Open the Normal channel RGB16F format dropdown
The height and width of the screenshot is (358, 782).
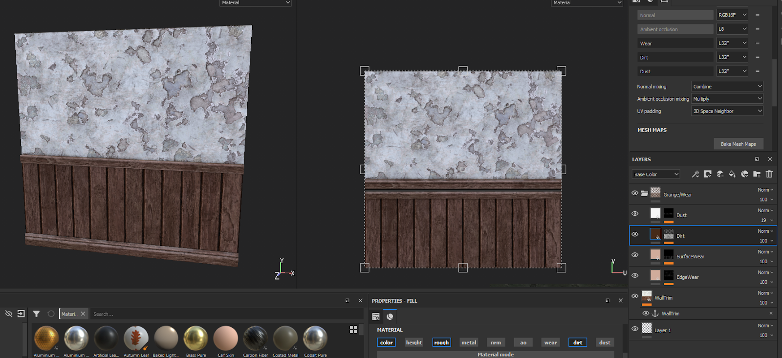tap(732, 15)
